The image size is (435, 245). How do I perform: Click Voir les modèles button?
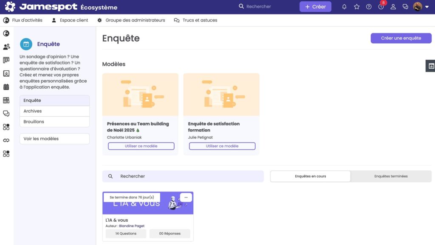click(x=55, y=139)
